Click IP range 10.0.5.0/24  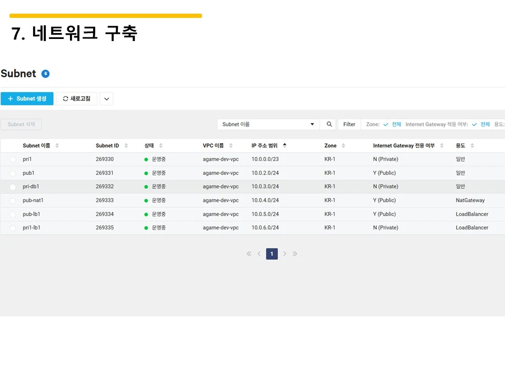click(265, 214)
